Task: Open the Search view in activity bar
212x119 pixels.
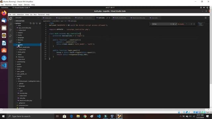Action: point(11,24)
